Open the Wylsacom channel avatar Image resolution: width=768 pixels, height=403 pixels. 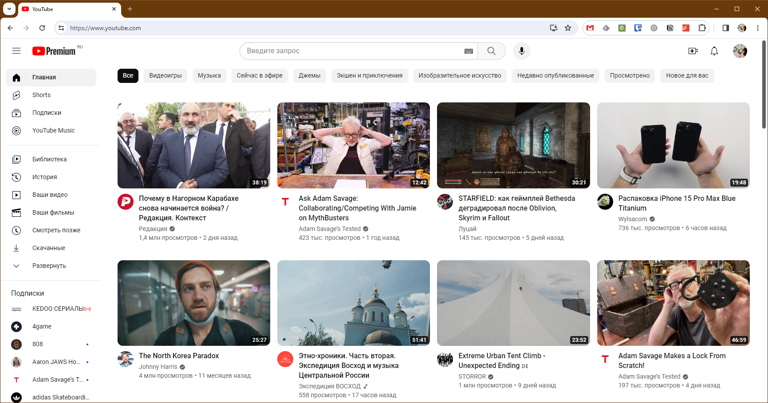click(x=605, y=202)
